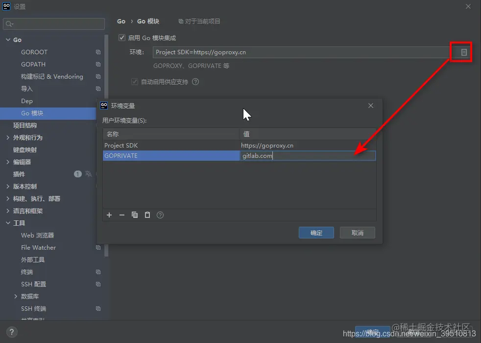Click 取消 in environment variables dialog
The height and width of the screenshot is (343, 481).
358,233
